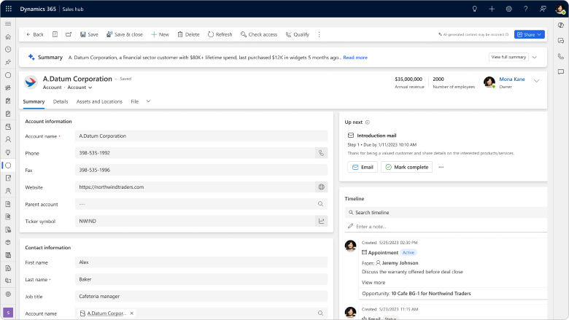Image resolution: width=569 pixels, height=320 pixels.
Task: Expand summary chevron beside View full summary
Action: (x=535, y=58)
